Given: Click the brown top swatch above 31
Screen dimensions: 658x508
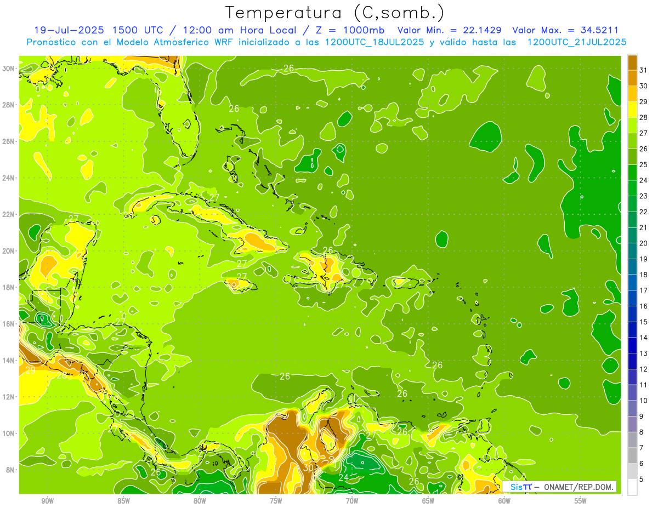Looking at the screenshot, I should 632,62.
